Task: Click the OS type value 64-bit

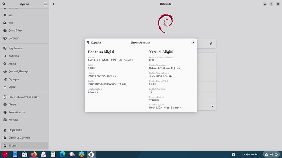Action: [x=153, y=84]
